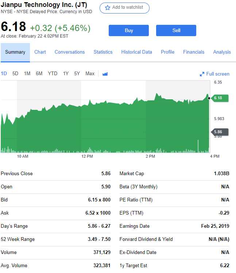Click the star icon in the watchlist button
This screenshot has width=236, height=273.
tap(108, 8)
